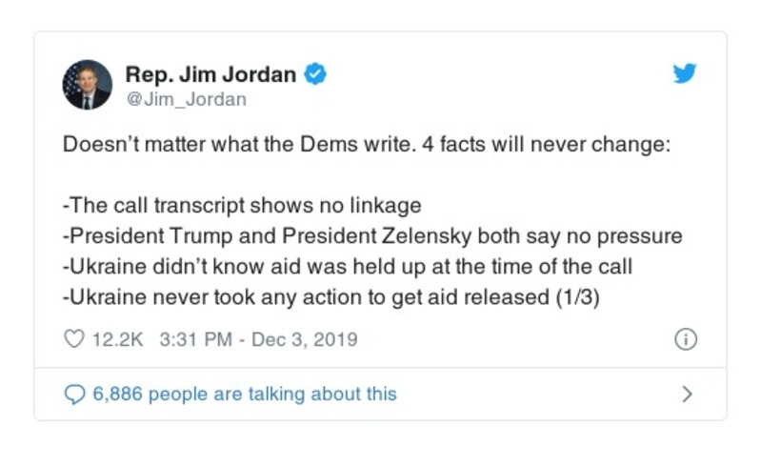This screenshot has height=467, width=761.
Task: Expand the conversation with the right chevron
Action: pos(688,394)
